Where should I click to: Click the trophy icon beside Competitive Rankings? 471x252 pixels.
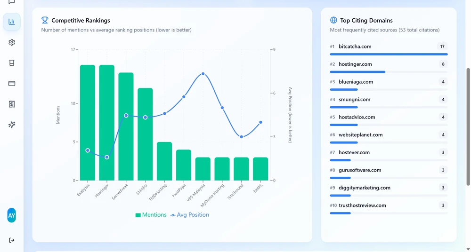point(45,20)
